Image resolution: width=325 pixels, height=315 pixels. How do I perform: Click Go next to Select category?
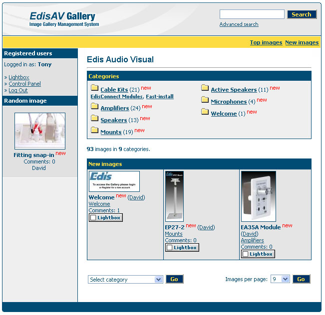(x=174, y=279)
